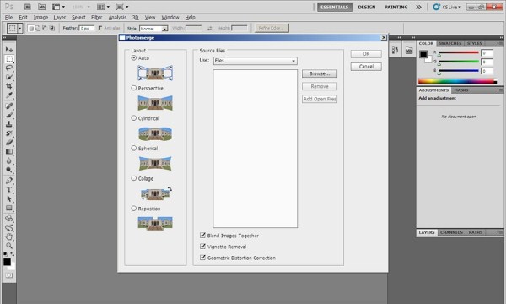Switch to the Swatches tab

coord(450,43)
